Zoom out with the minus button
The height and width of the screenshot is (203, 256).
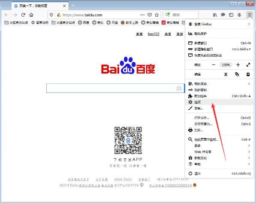[214, 65]
